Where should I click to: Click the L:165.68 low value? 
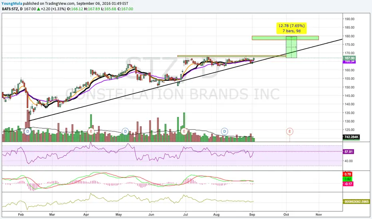109,9
